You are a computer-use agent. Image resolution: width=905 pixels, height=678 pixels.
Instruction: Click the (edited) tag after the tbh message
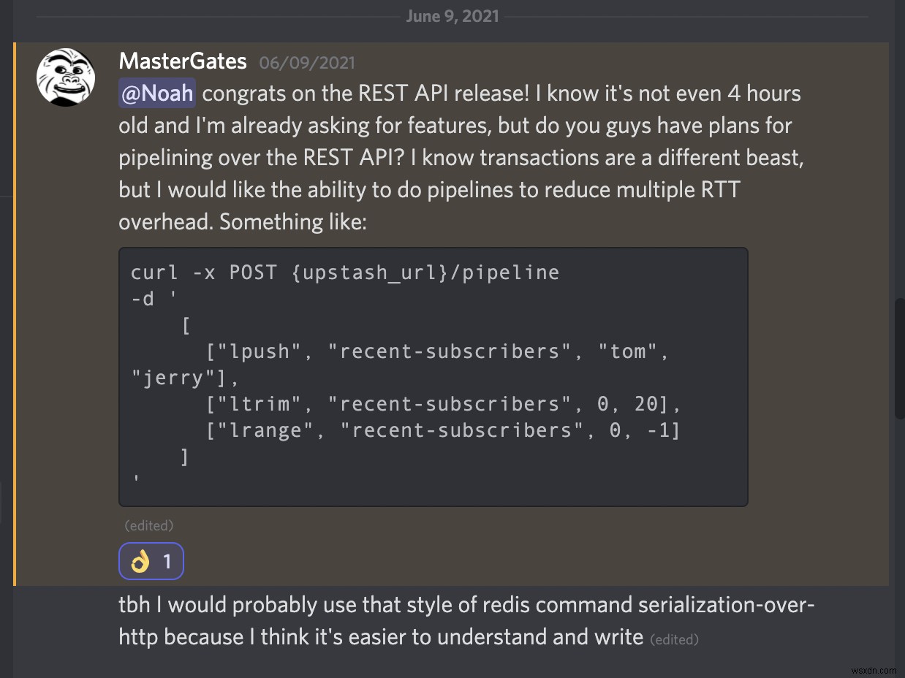(675, 639)
